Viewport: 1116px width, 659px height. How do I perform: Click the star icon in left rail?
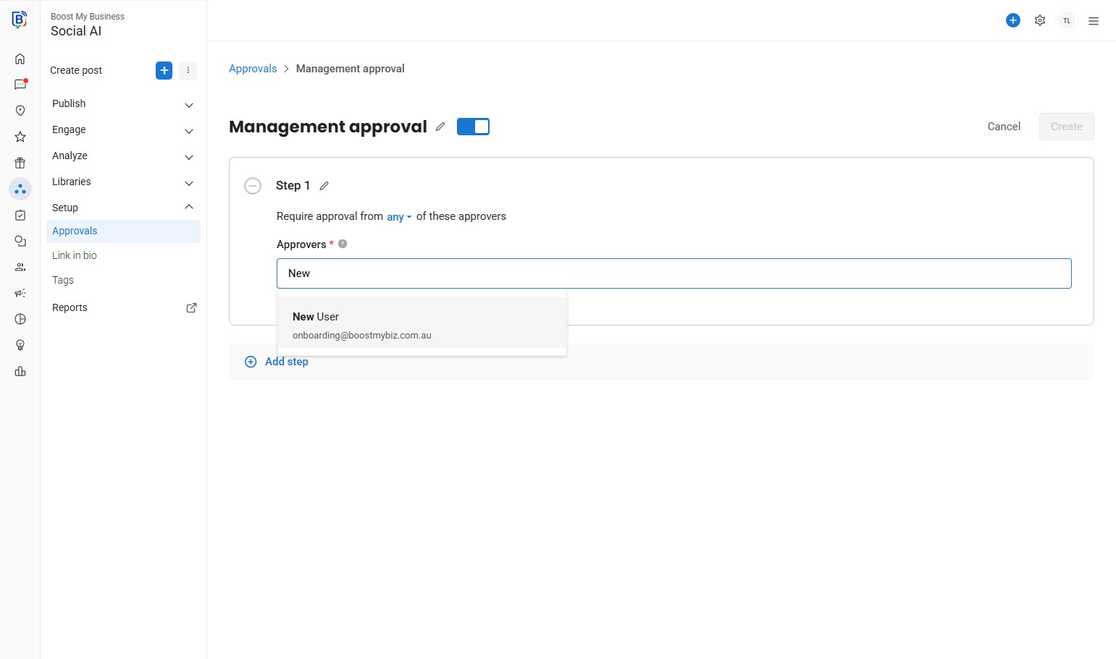point(20,137)
